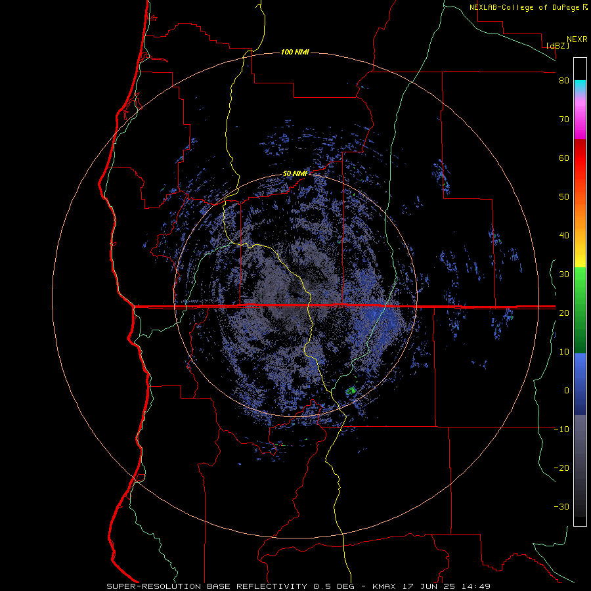Click the small green reflectivity cell southeast of radar
591x591 pixels.
pos(351,391)
